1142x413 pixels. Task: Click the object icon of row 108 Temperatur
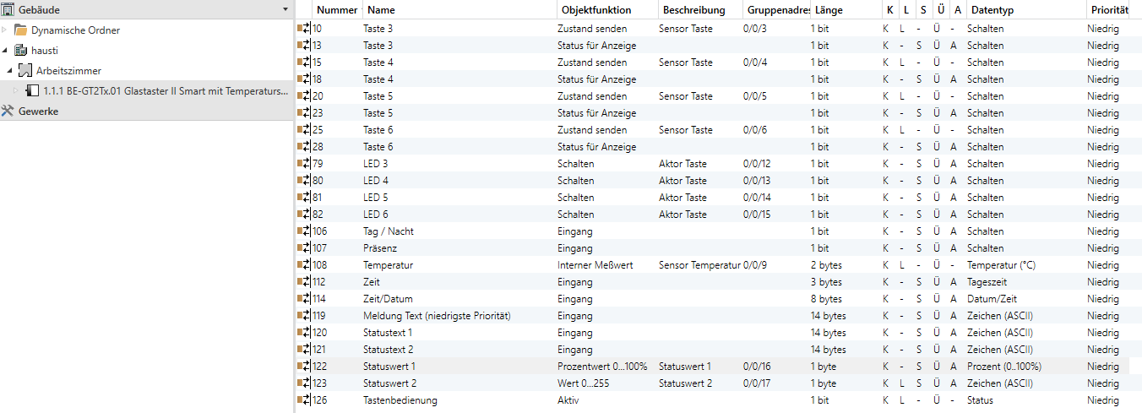[x=304, y=265]
